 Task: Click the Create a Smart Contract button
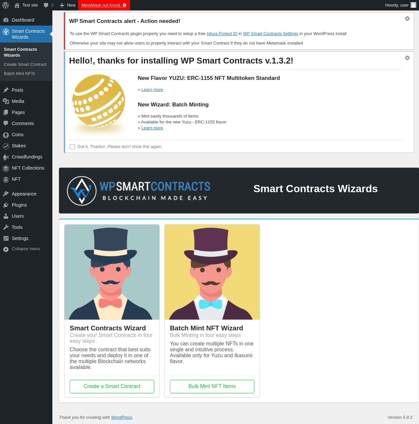(x=112, y=386)
